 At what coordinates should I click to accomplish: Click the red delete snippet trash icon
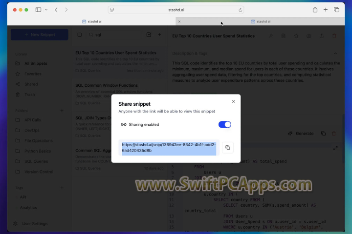334,36
